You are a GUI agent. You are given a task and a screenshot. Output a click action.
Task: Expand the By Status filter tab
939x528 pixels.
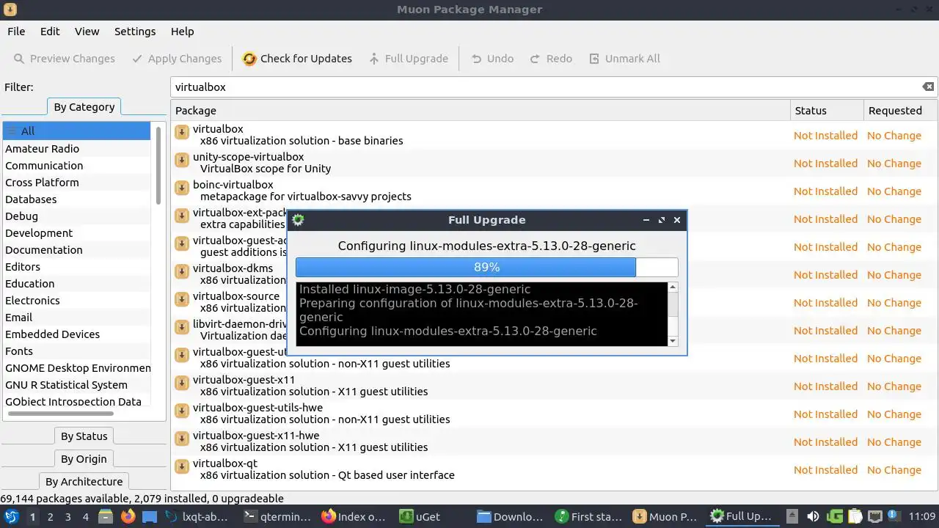pyautogui.click(x=84, y=436)
